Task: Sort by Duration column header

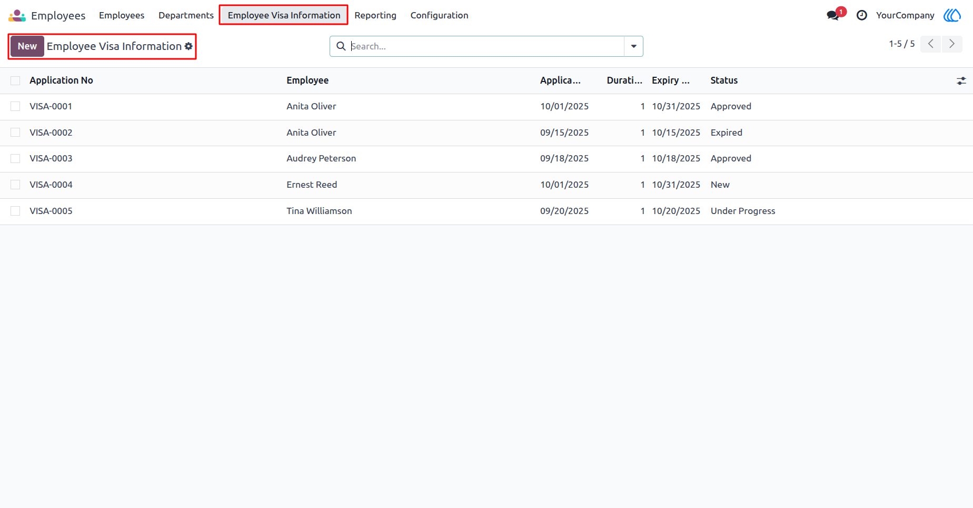Action: (624, 80)
